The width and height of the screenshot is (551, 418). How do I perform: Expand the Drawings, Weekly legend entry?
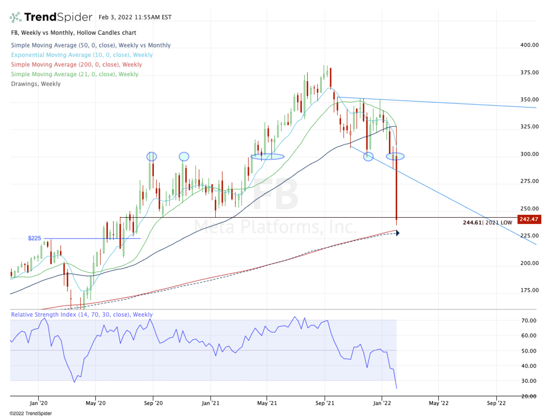coord(36,84)
